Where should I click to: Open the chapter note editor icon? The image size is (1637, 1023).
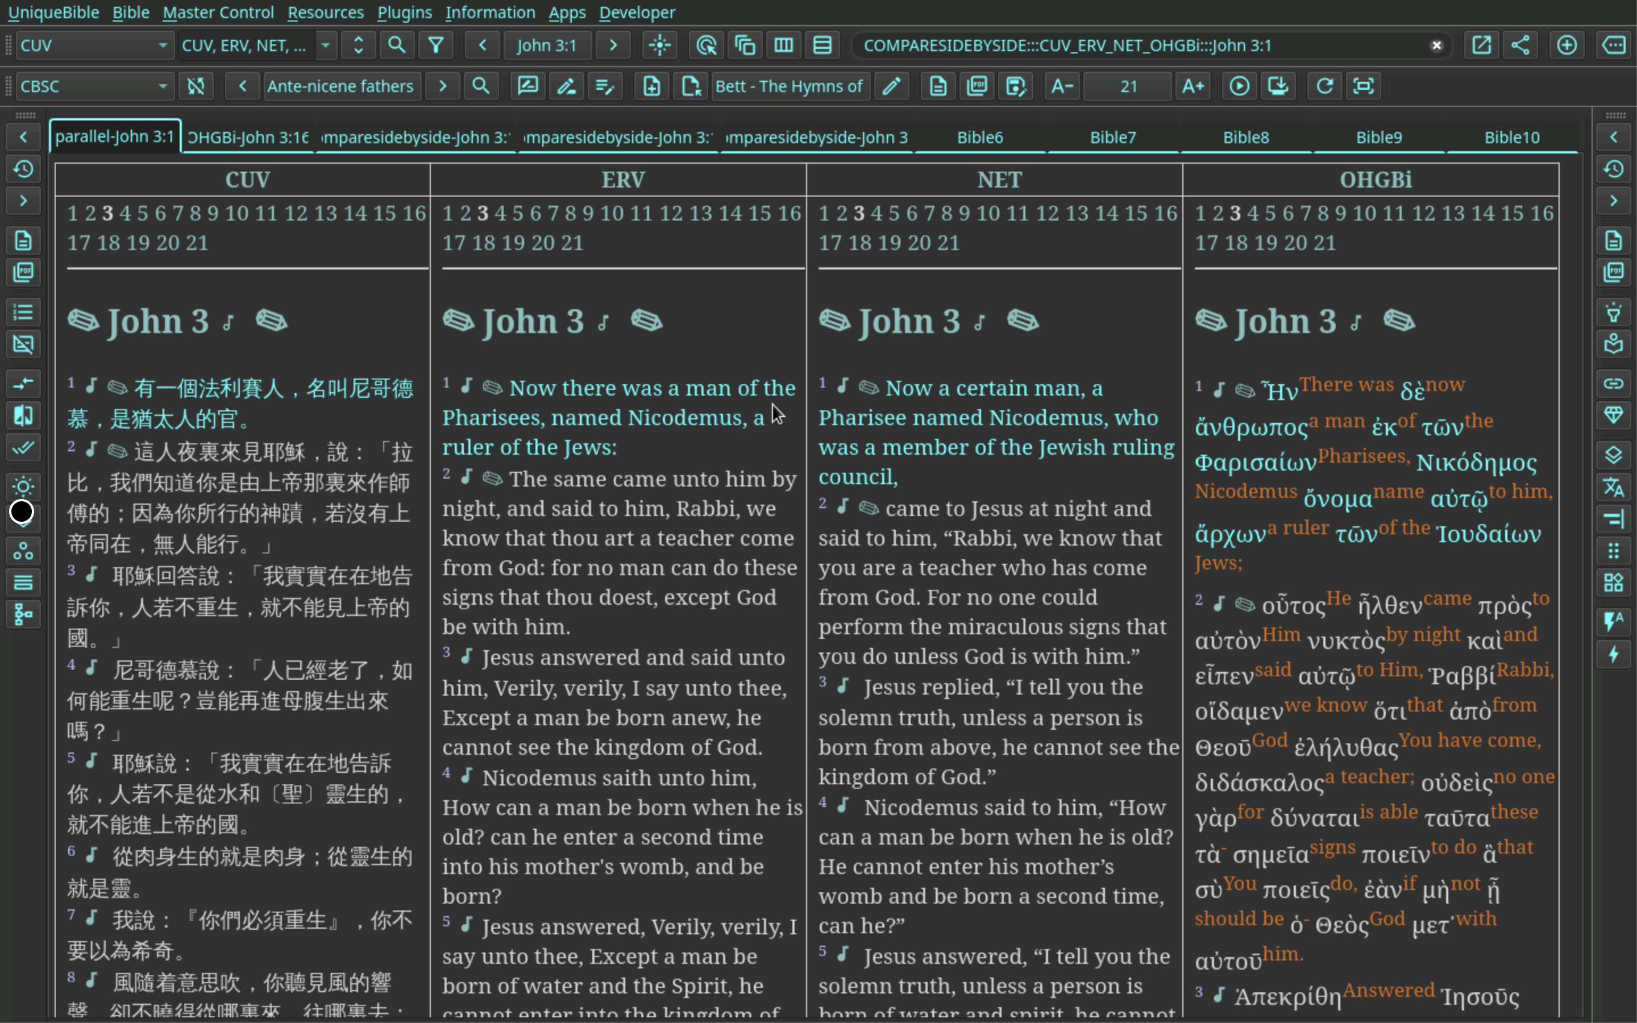tap(527, 86)
